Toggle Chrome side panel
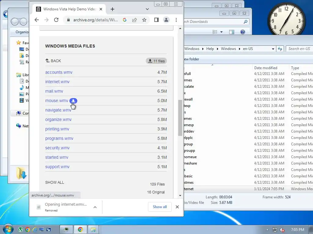Screen dimensions: 313x234 pyautogui.click(x=156, y=20)
